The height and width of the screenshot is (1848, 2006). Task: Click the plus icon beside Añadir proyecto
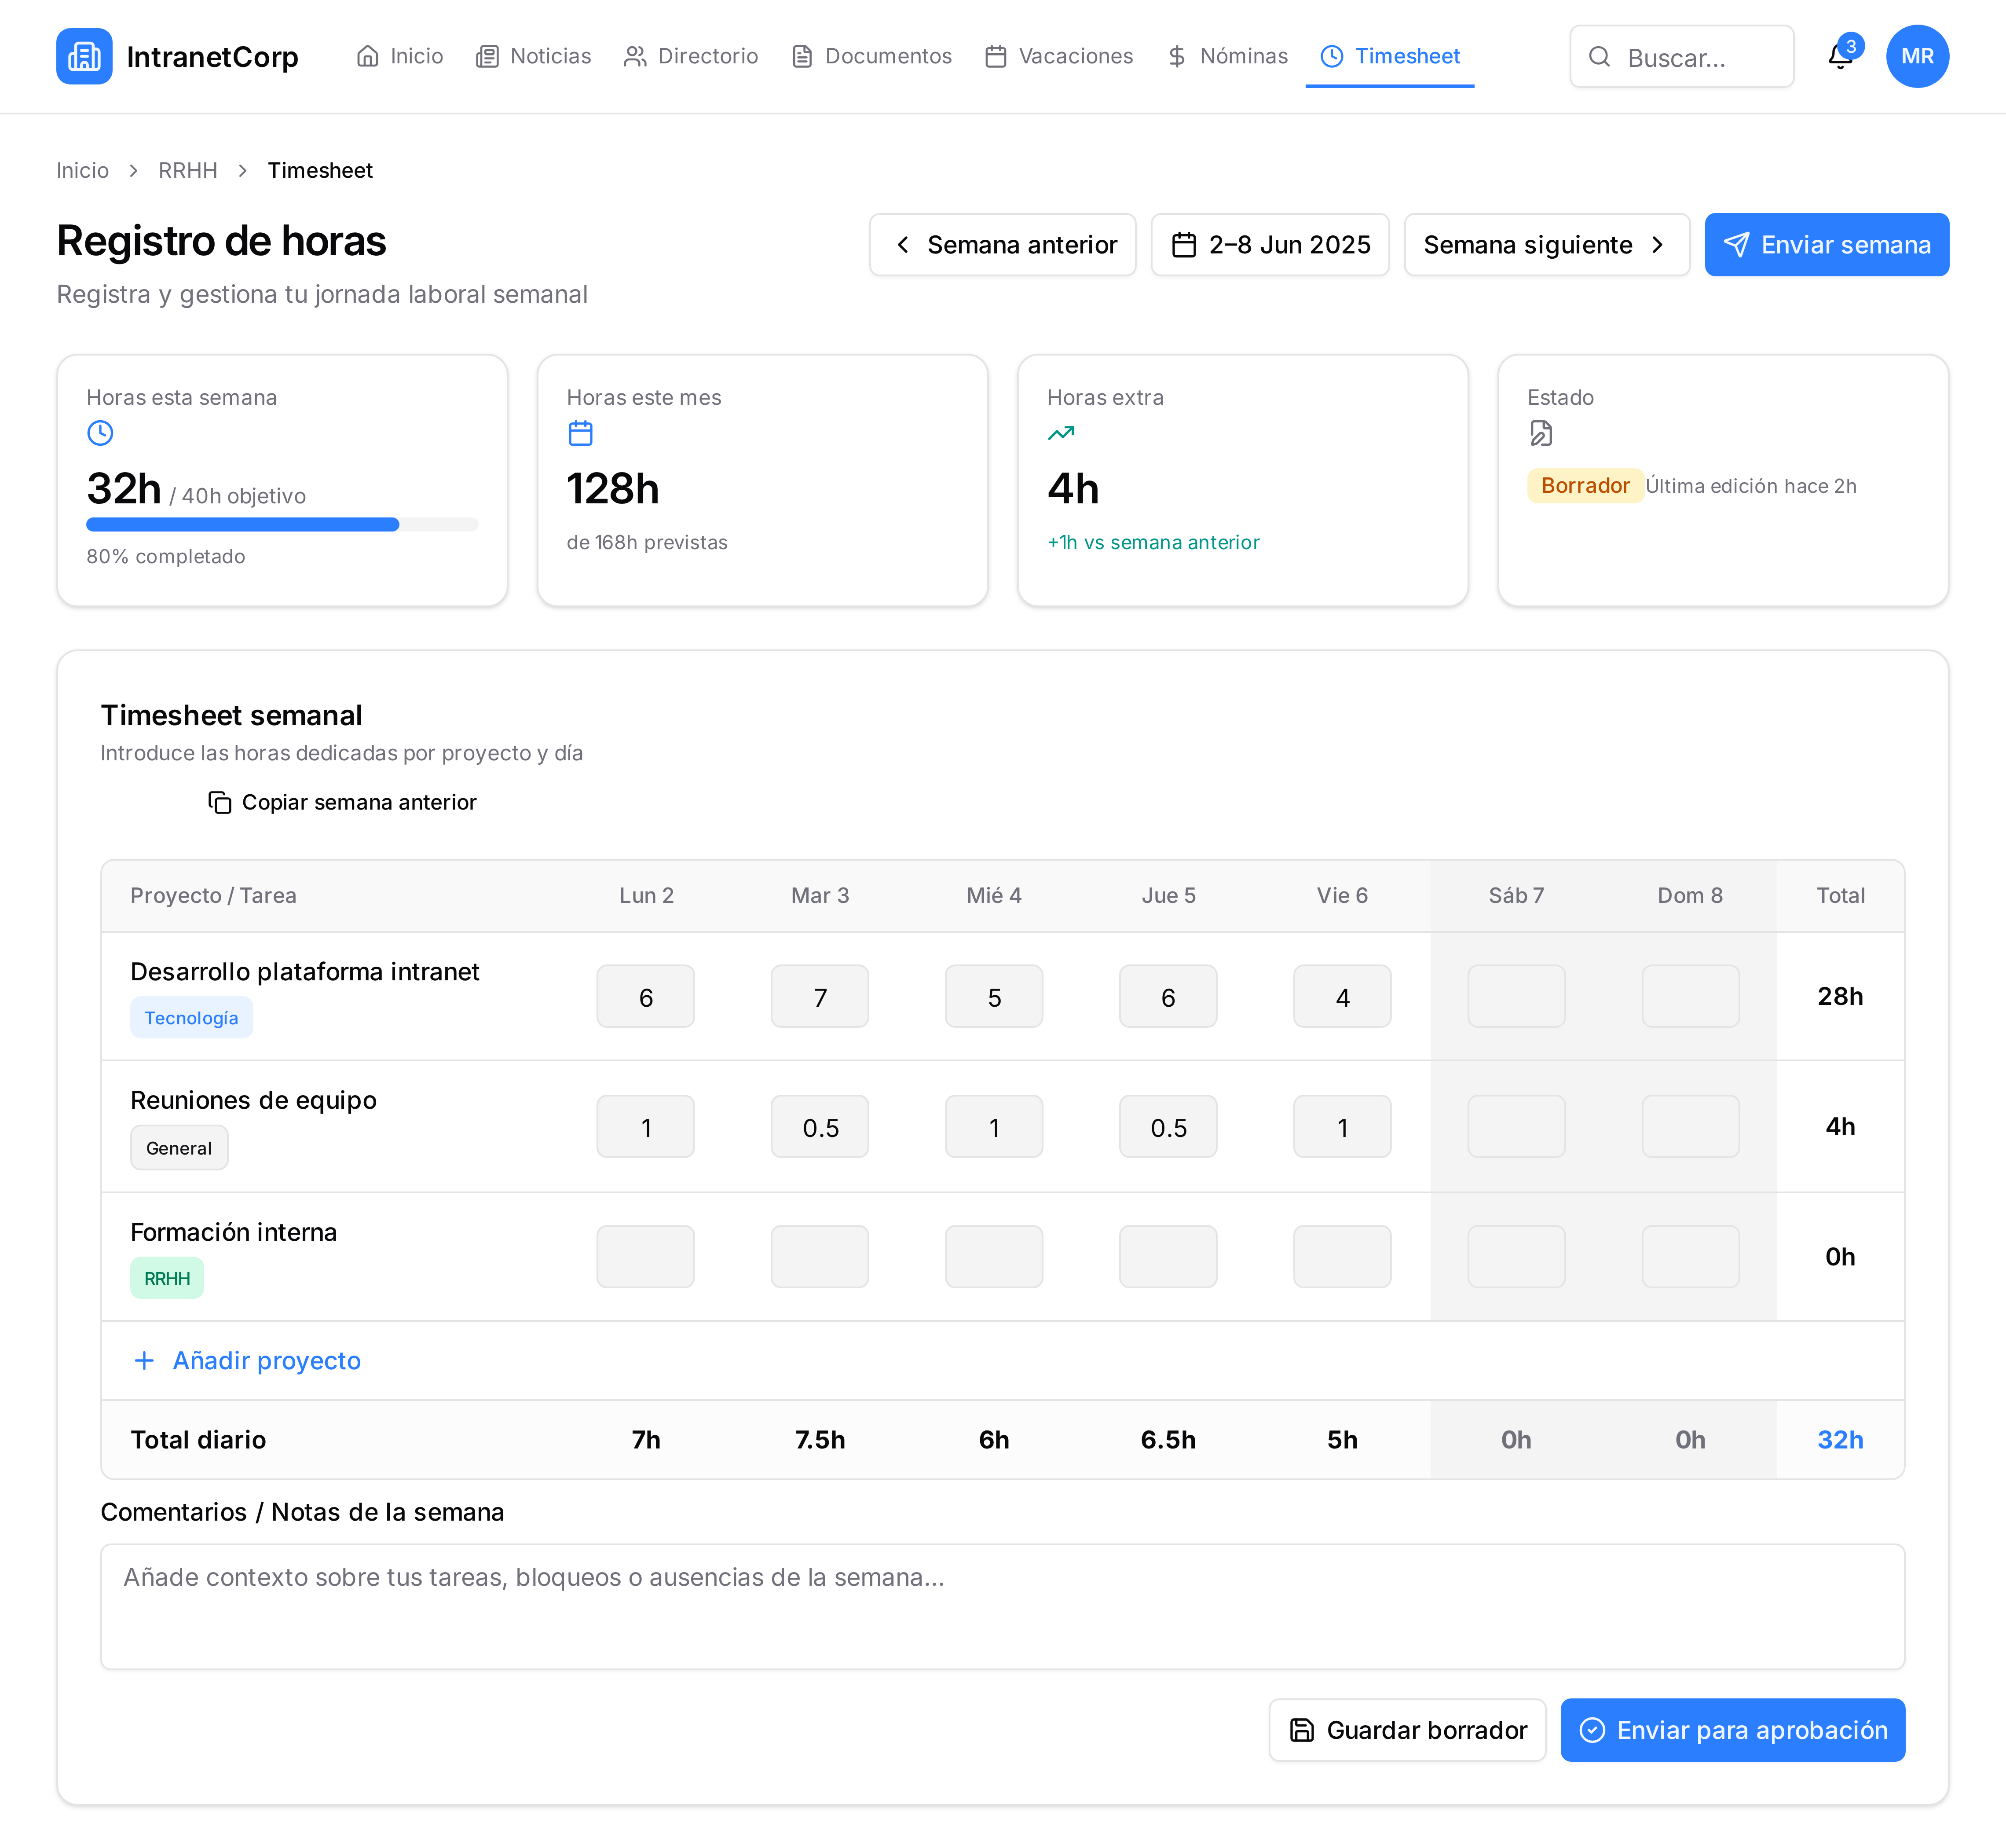[144, 1360]
